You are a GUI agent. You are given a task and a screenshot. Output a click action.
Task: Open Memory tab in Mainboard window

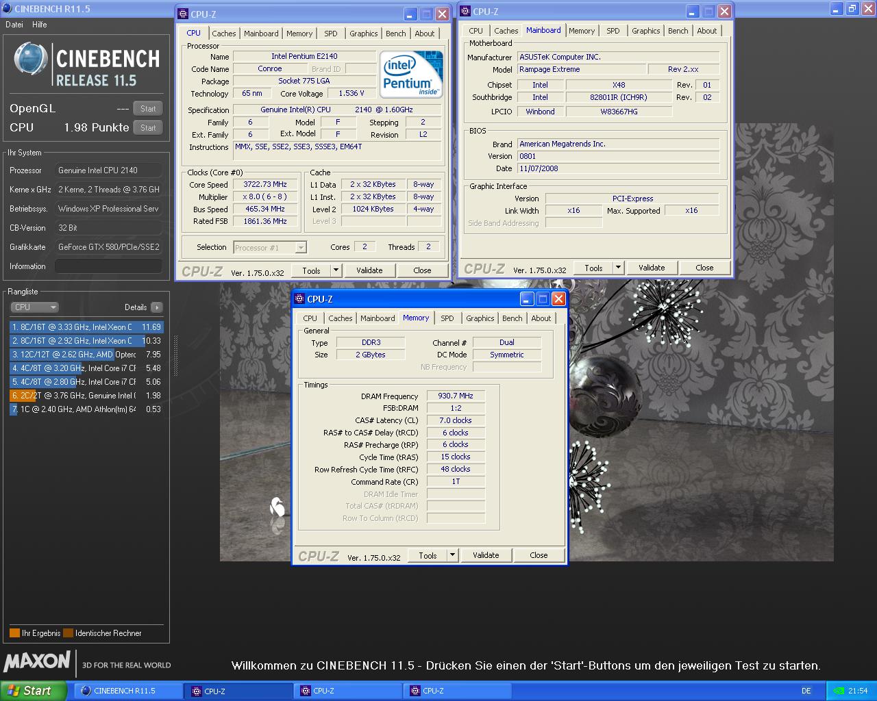(582, 31)
